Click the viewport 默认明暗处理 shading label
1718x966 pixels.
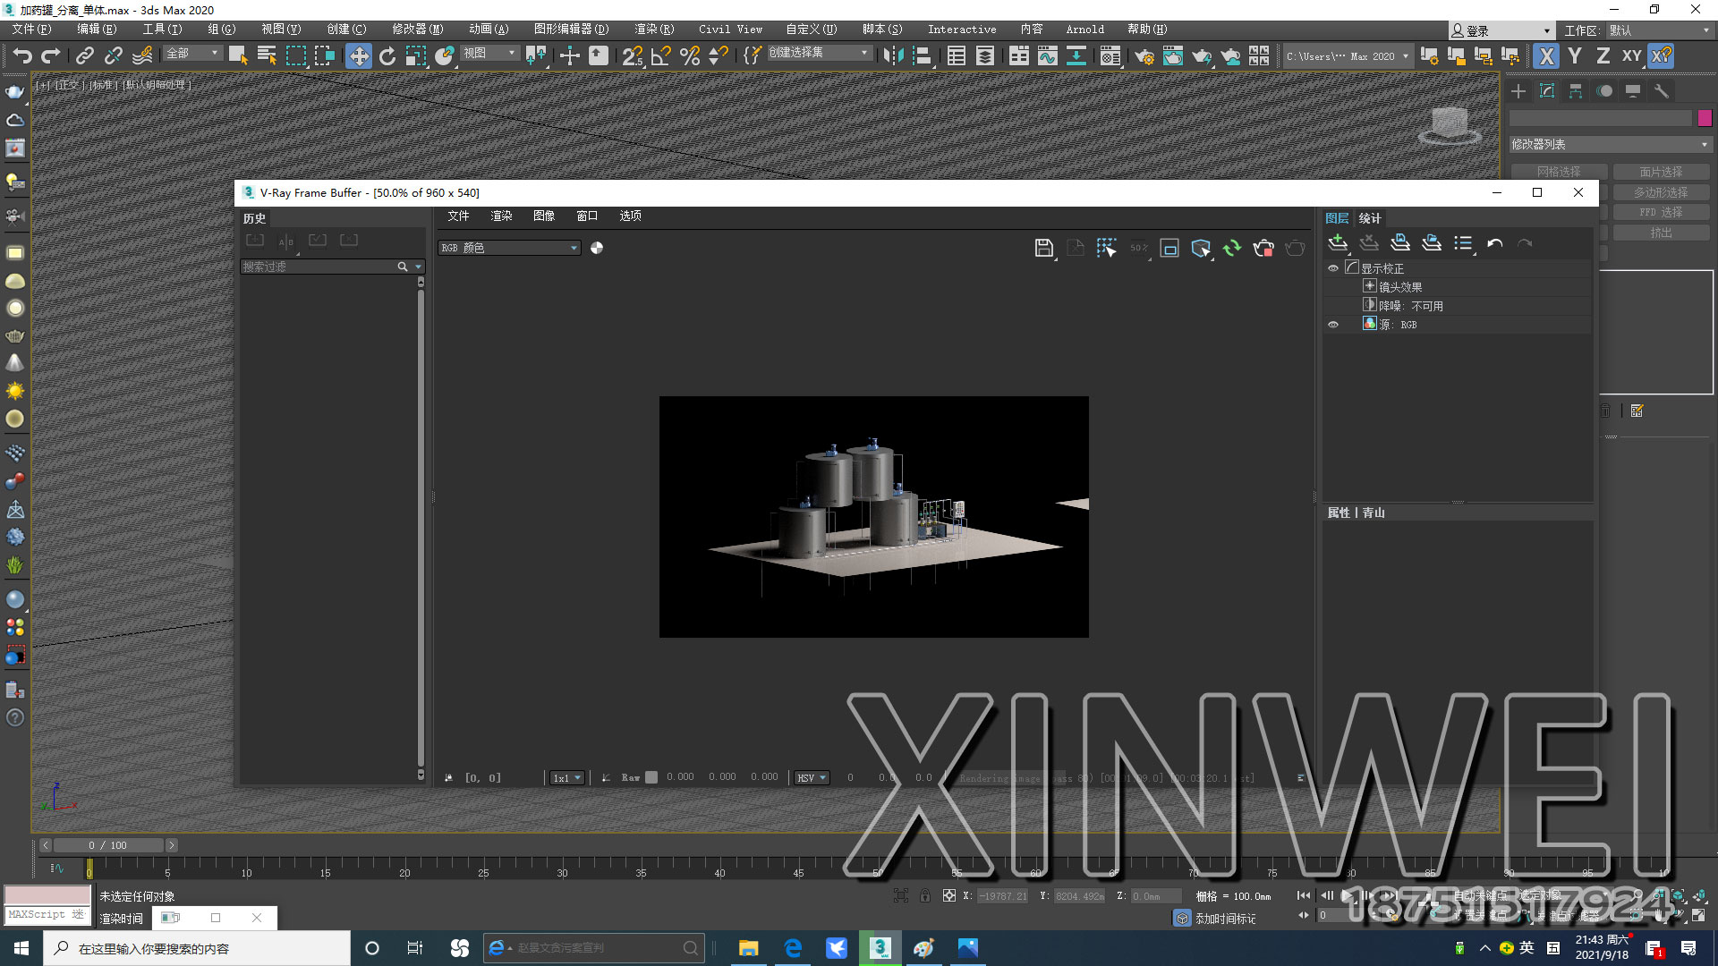157,85
